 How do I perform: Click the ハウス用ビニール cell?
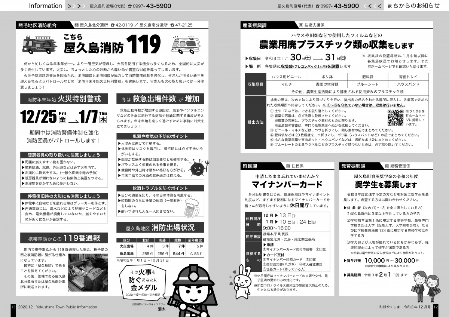click(287, 77)
